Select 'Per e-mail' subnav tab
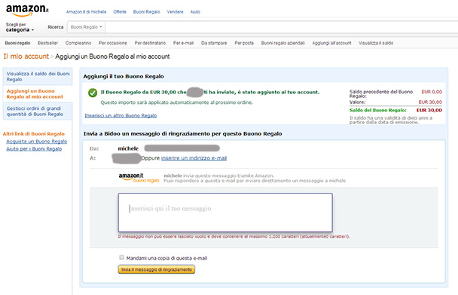 pyautogui.click(x=184, y=43)
